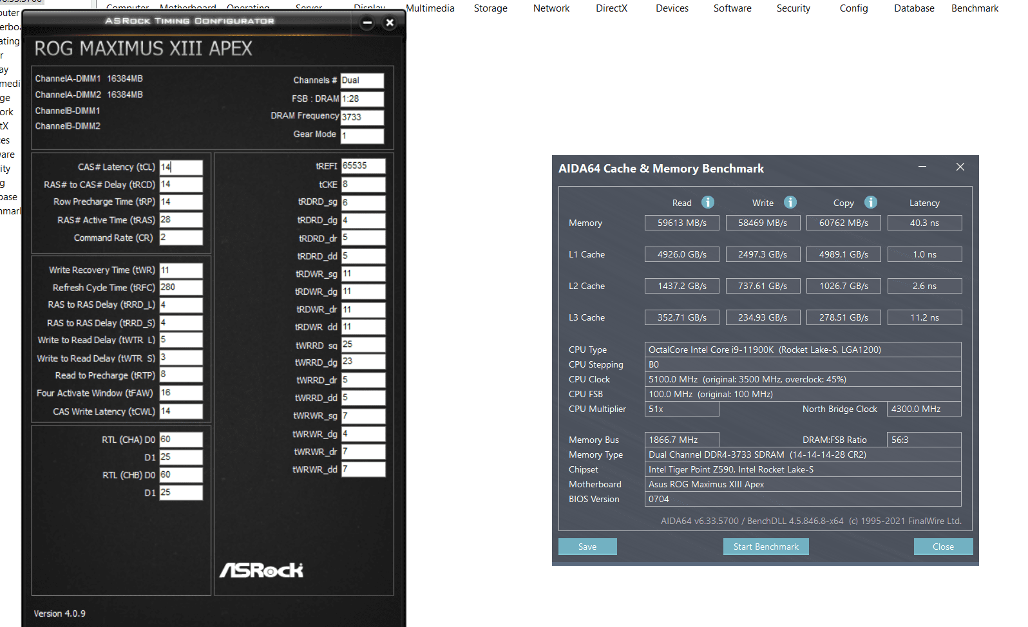1028x627 pixels.
Task: Open the Software menu
Action: pyautogui.click(x=732, y=8)
